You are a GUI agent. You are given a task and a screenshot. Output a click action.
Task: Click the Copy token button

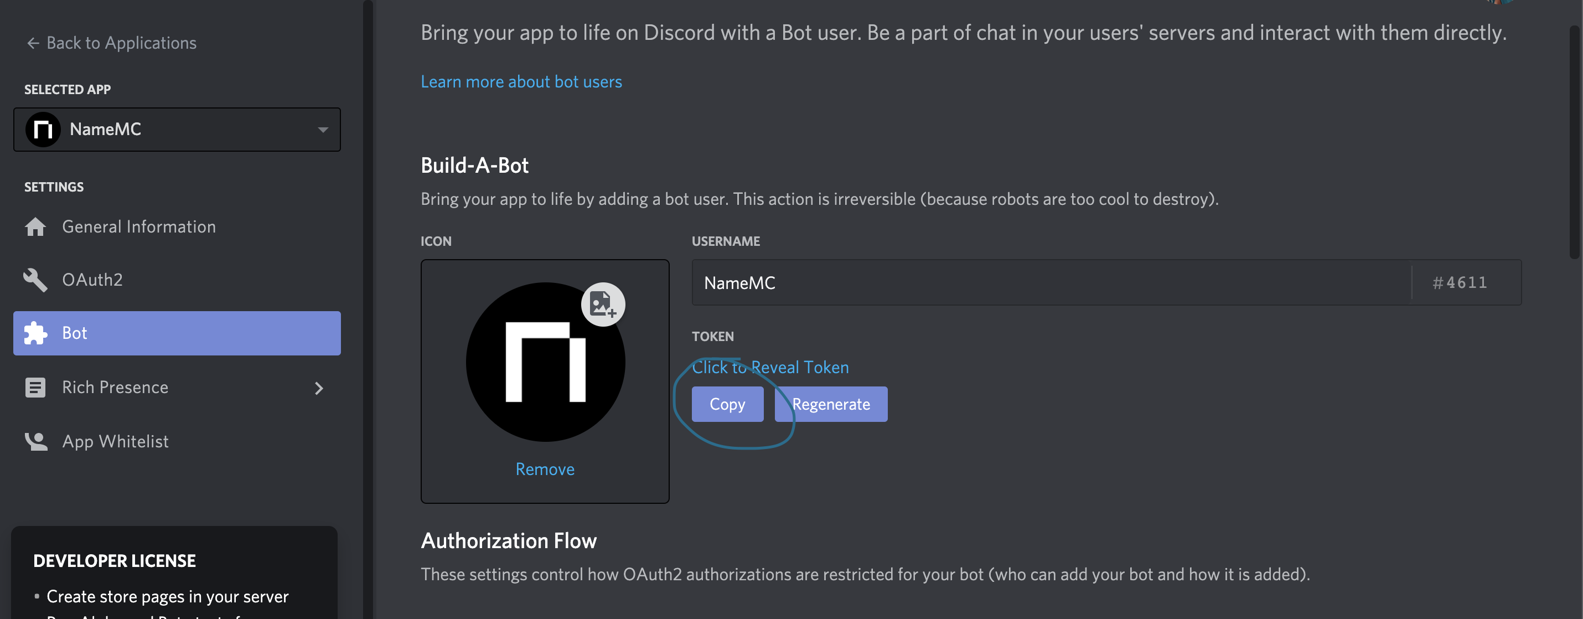tap(727, 403)
